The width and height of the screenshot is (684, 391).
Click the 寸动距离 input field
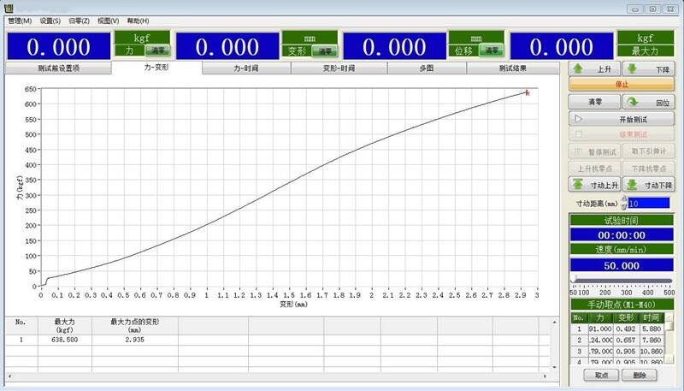(x=650, y=204)
